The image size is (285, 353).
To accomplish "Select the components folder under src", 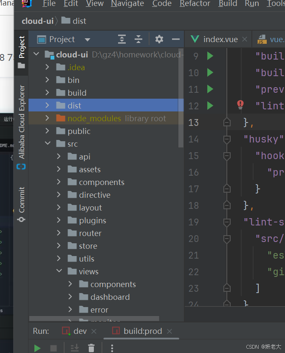I will pyautogui.click(x=106, y=182).
